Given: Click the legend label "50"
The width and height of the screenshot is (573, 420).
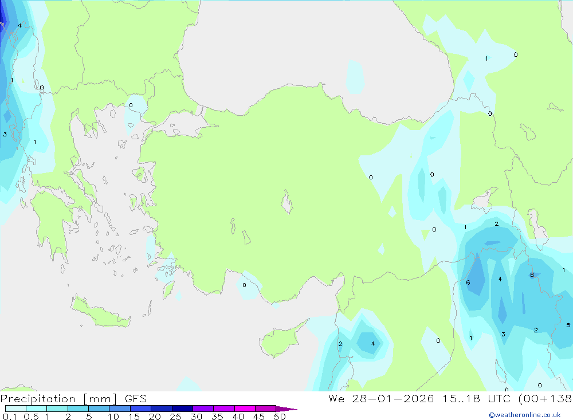Looking at the screenshot, I should click(280, 417).
